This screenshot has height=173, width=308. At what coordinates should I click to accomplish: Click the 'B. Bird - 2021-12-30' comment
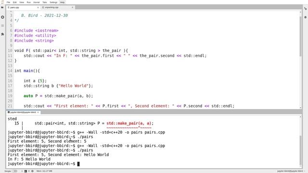pyautogui.click(x=44, y=15)
